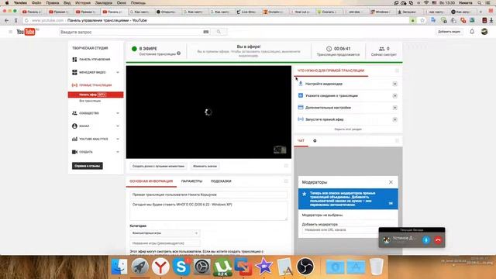The height and width of the screenshot is (279, 496).
Task: Open Yandex Browser from the Dock
Action: click(160, 267)
